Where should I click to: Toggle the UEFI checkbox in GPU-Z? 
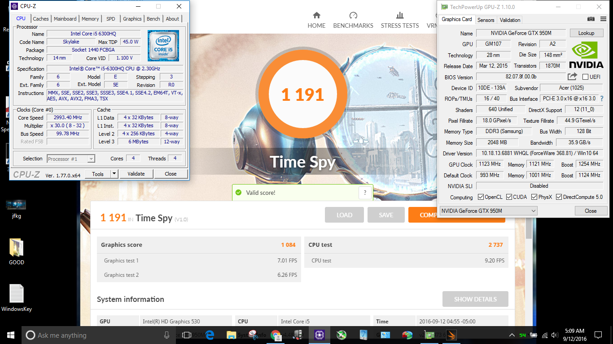pyautogui.click(x=585, y=77)
